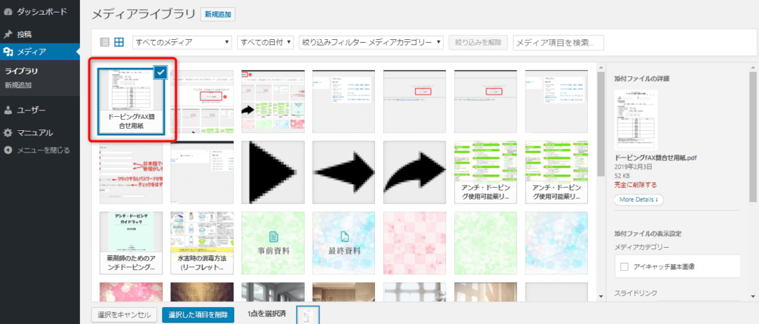The image size is (759, 324).
Task: Collapse menu using the arrow icon
Action: point(8,150)
